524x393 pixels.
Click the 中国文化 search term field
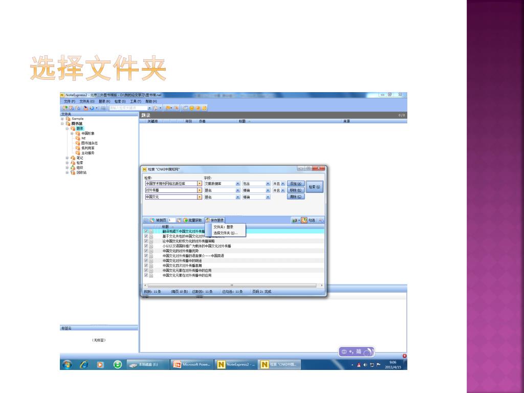pyautogui.click(x=171, y=197)
